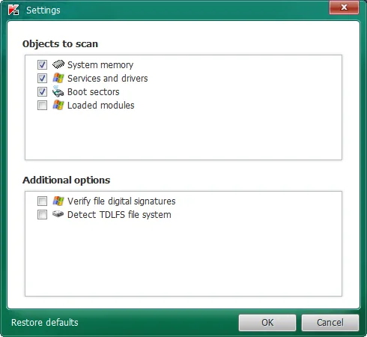Click the Loaded modules Windows icon
Image resolution: width=367 pixels, height=337 pixels.
click(58, 105)
